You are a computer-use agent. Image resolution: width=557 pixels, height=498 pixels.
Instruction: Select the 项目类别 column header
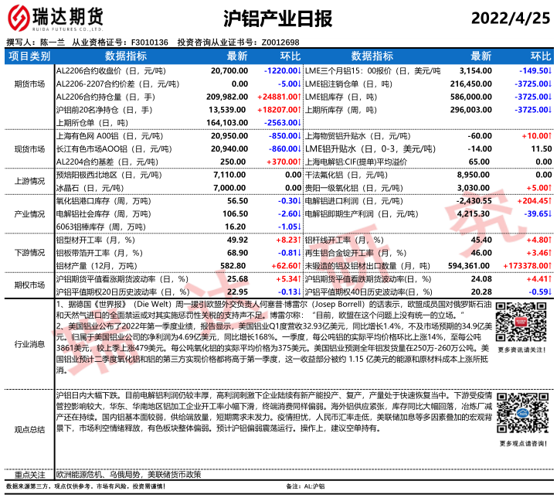click(29, 56)
